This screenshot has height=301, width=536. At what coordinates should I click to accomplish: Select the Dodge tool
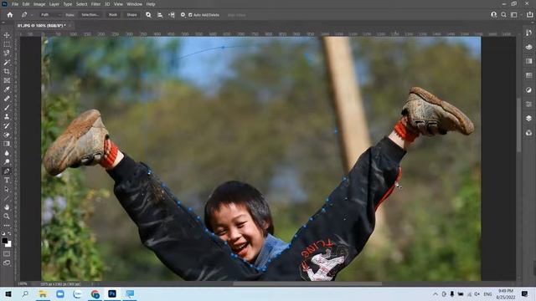point(7,161)
